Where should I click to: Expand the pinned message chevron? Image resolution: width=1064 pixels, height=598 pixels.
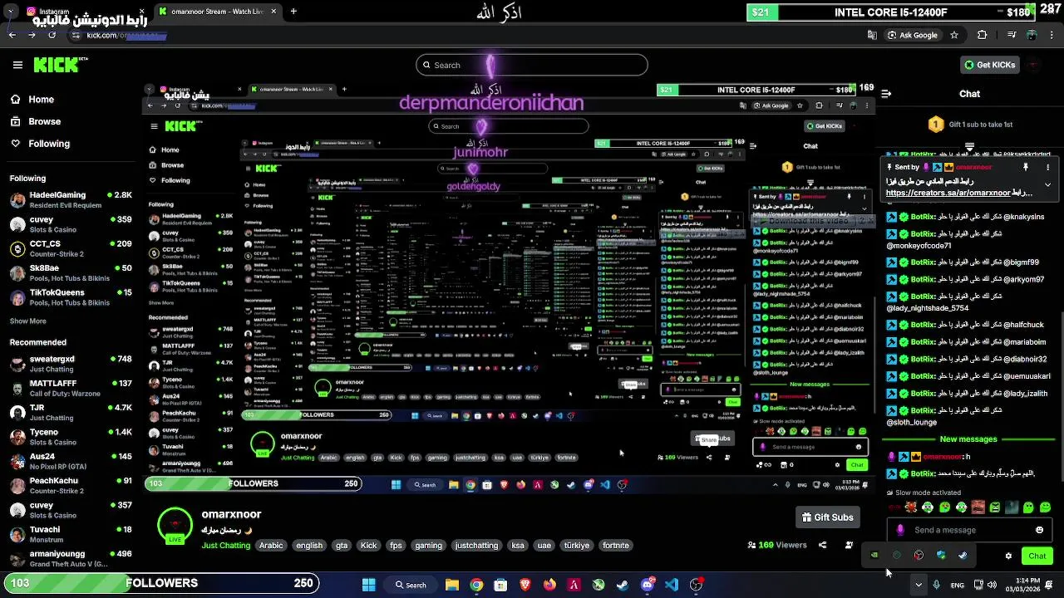(1047, 184)
